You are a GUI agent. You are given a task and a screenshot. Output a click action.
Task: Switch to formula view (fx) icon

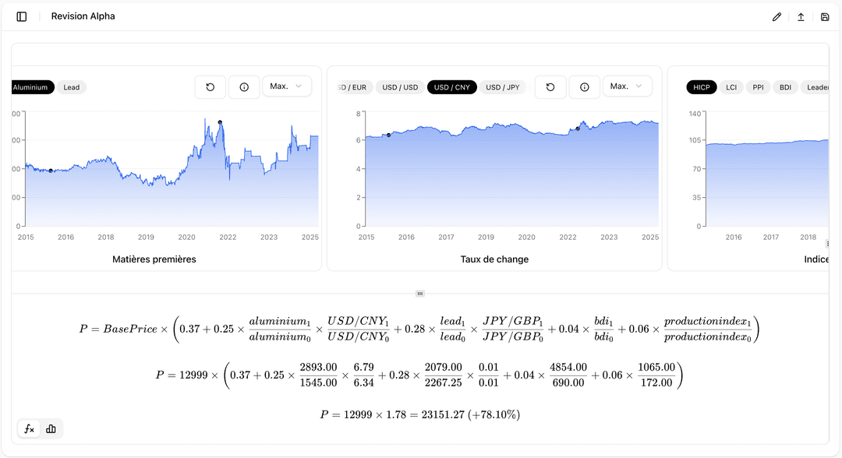[x=29, y=428]
